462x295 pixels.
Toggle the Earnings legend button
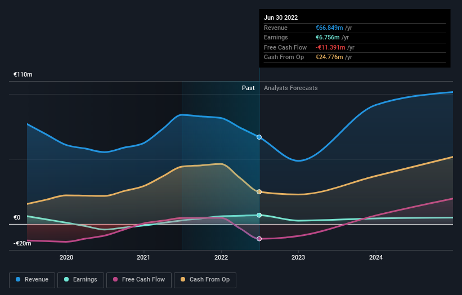point(80,280)
